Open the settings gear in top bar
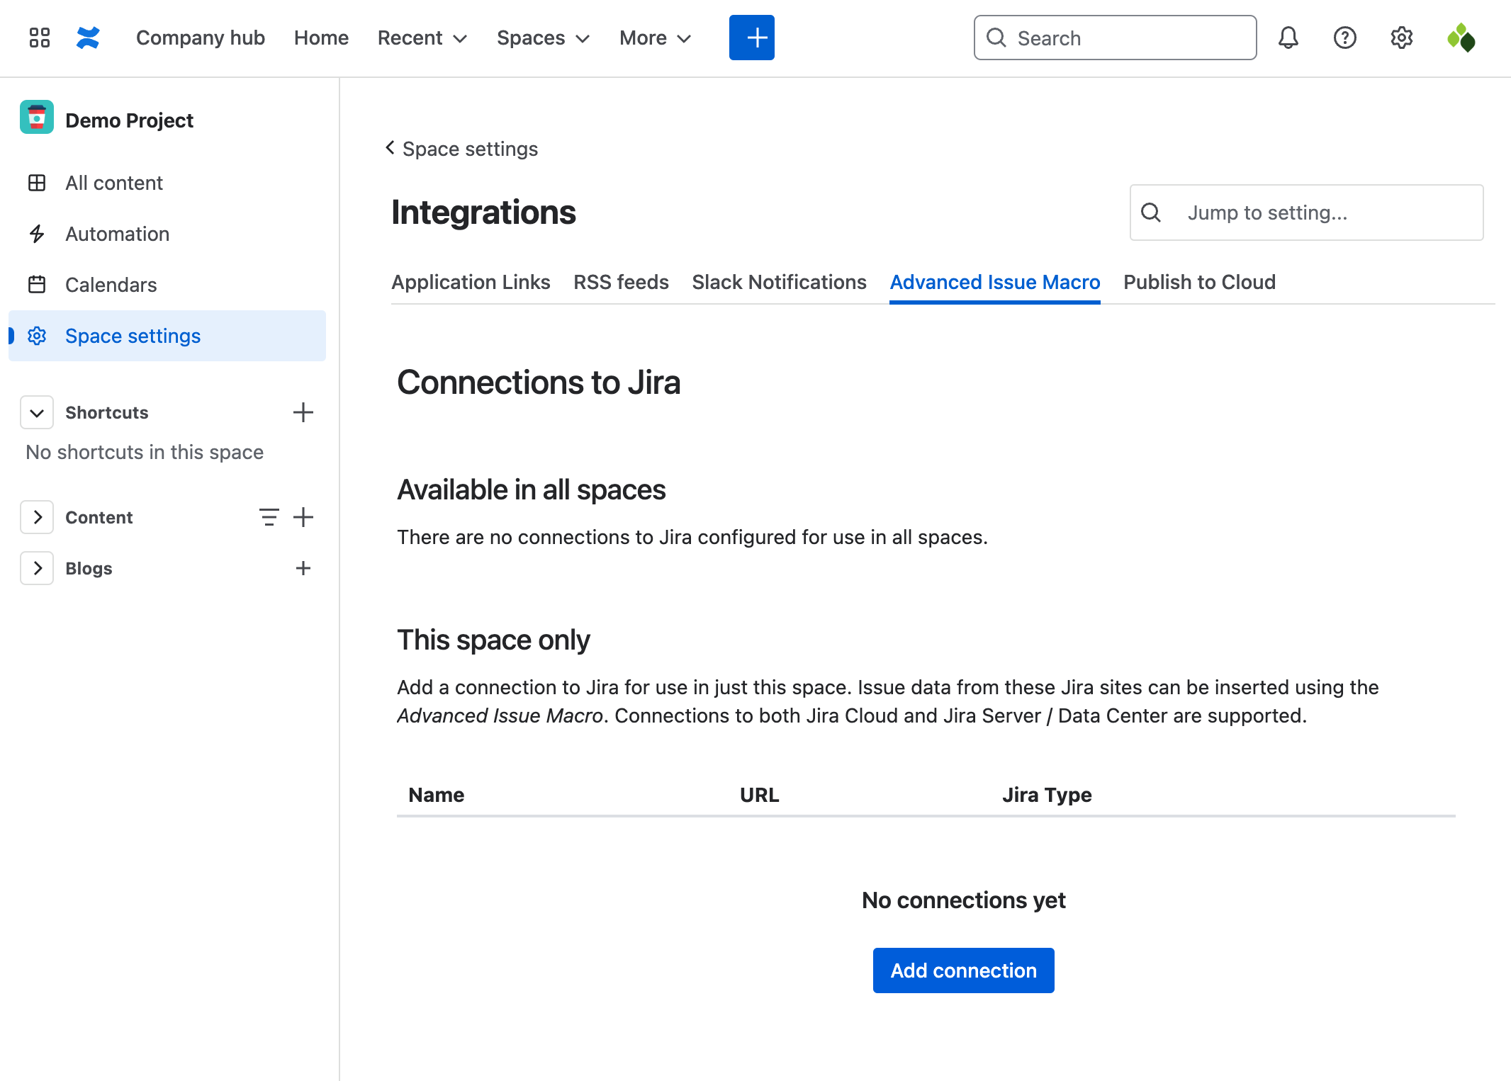 point(1401,38)
